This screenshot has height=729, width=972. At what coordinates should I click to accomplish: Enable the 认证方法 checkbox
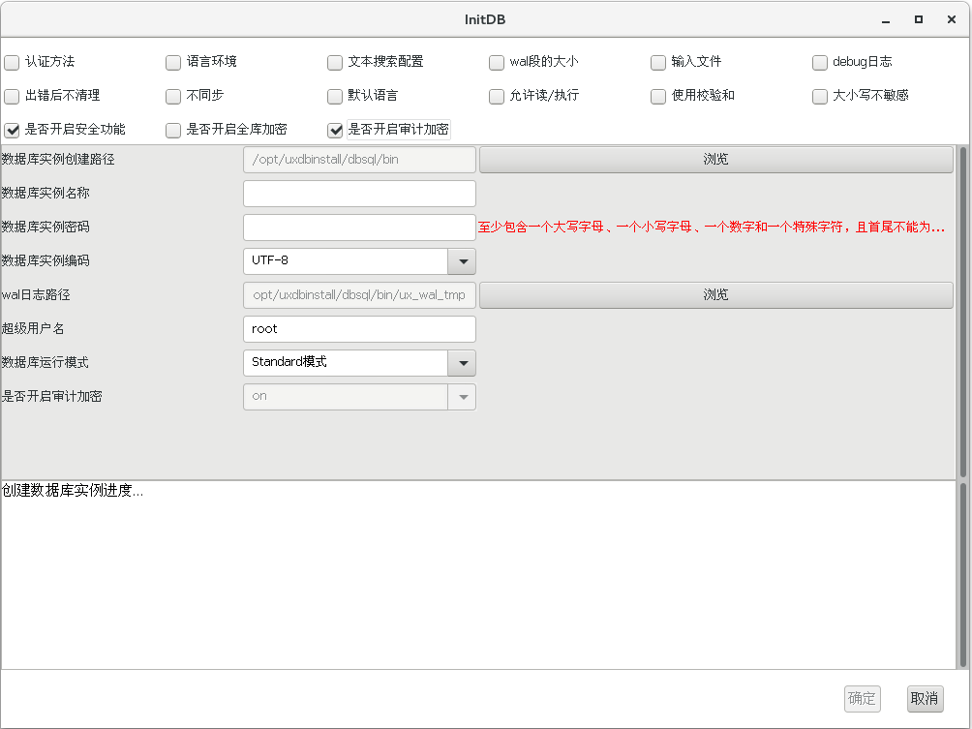[x=12, y=62]
